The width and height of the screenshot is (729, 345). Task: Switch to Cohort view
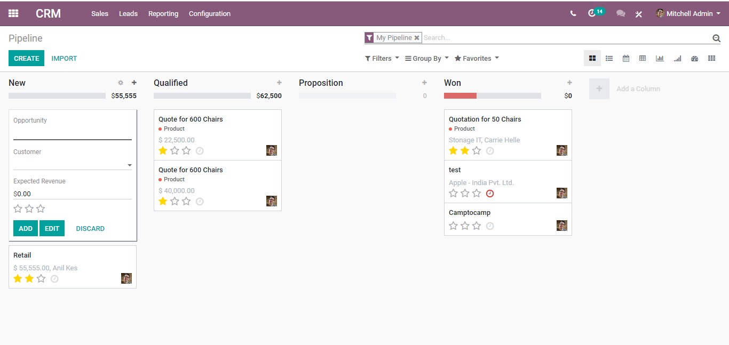coord(677,58)
